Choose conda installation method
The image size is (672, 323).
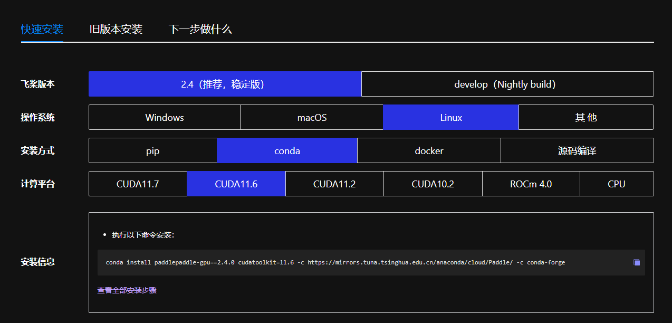point(287,150)
